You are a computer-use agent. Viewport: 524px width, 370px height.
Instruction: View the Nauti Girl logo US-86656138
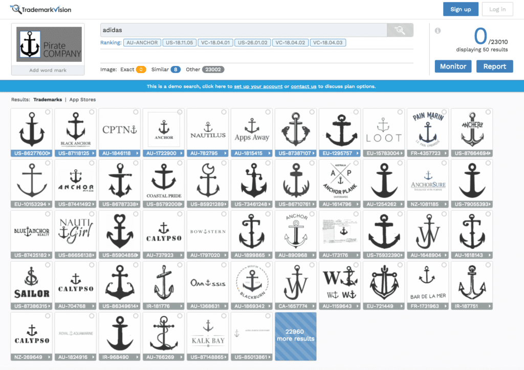(76, 232)
